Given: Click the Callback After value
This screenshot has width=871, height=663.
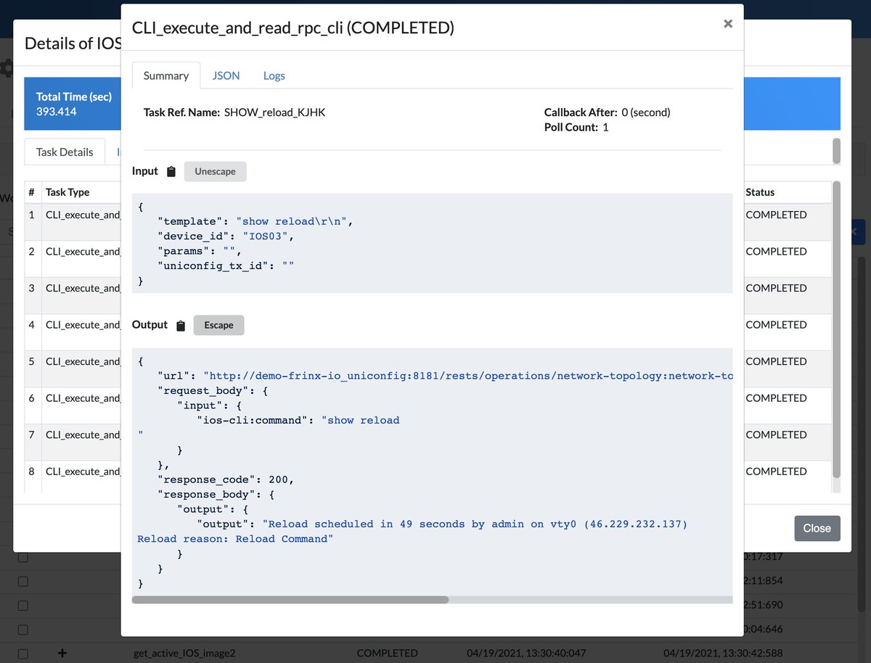Looking at the screenshot, I should click(x=646, y=112).
